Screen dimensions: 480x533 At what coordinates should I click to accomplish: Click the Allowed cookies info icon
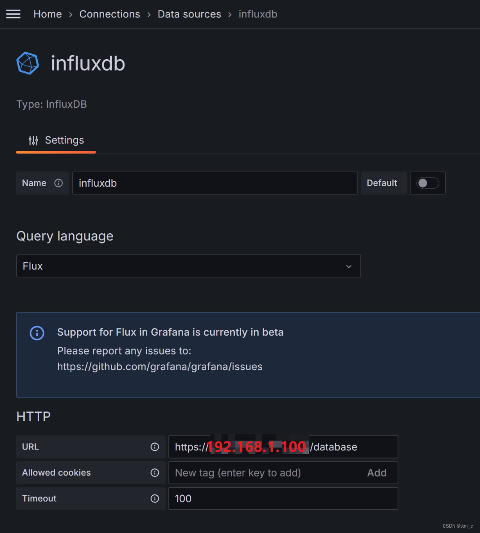(155, 473)
